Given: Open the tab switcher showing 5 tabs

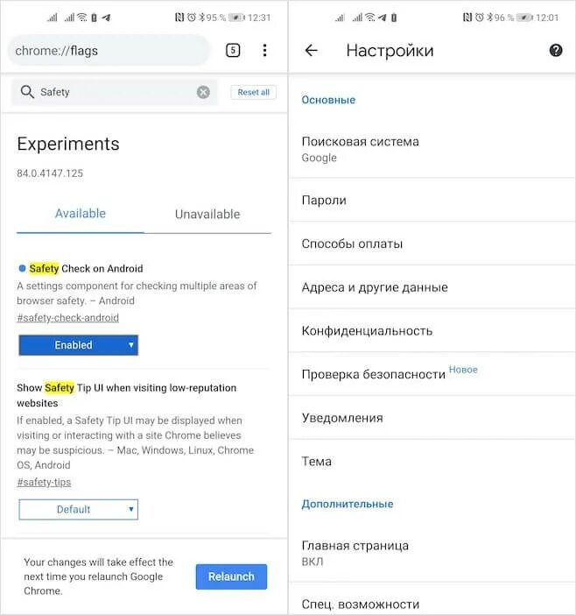Looking at the screenshot, I should coord(233,51).
